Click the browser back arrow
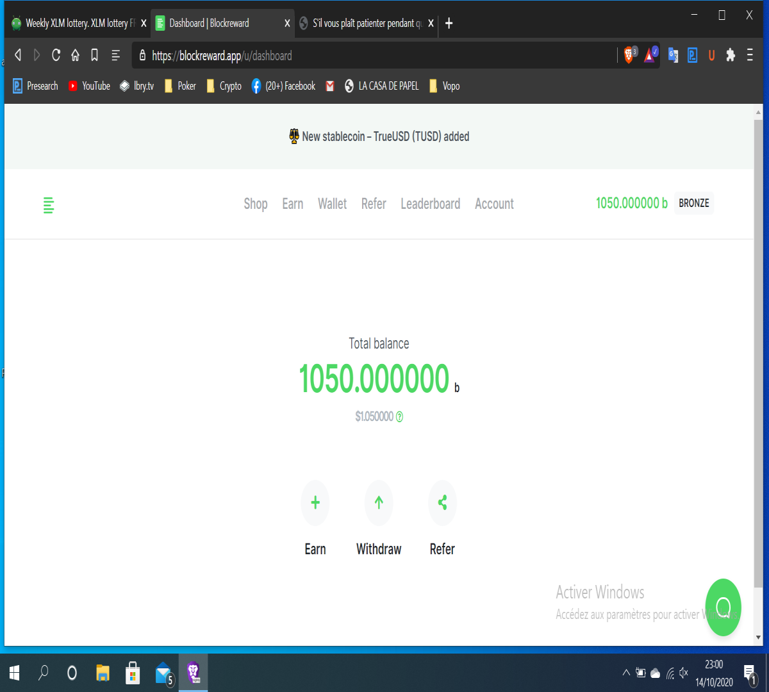The image size is (769, 692). (18, 55)
